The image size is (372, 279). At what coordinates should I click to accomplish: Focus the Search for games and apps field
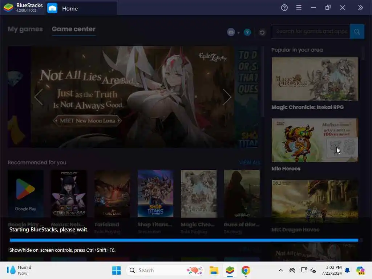pyautogui.click(x=311, y=31)
